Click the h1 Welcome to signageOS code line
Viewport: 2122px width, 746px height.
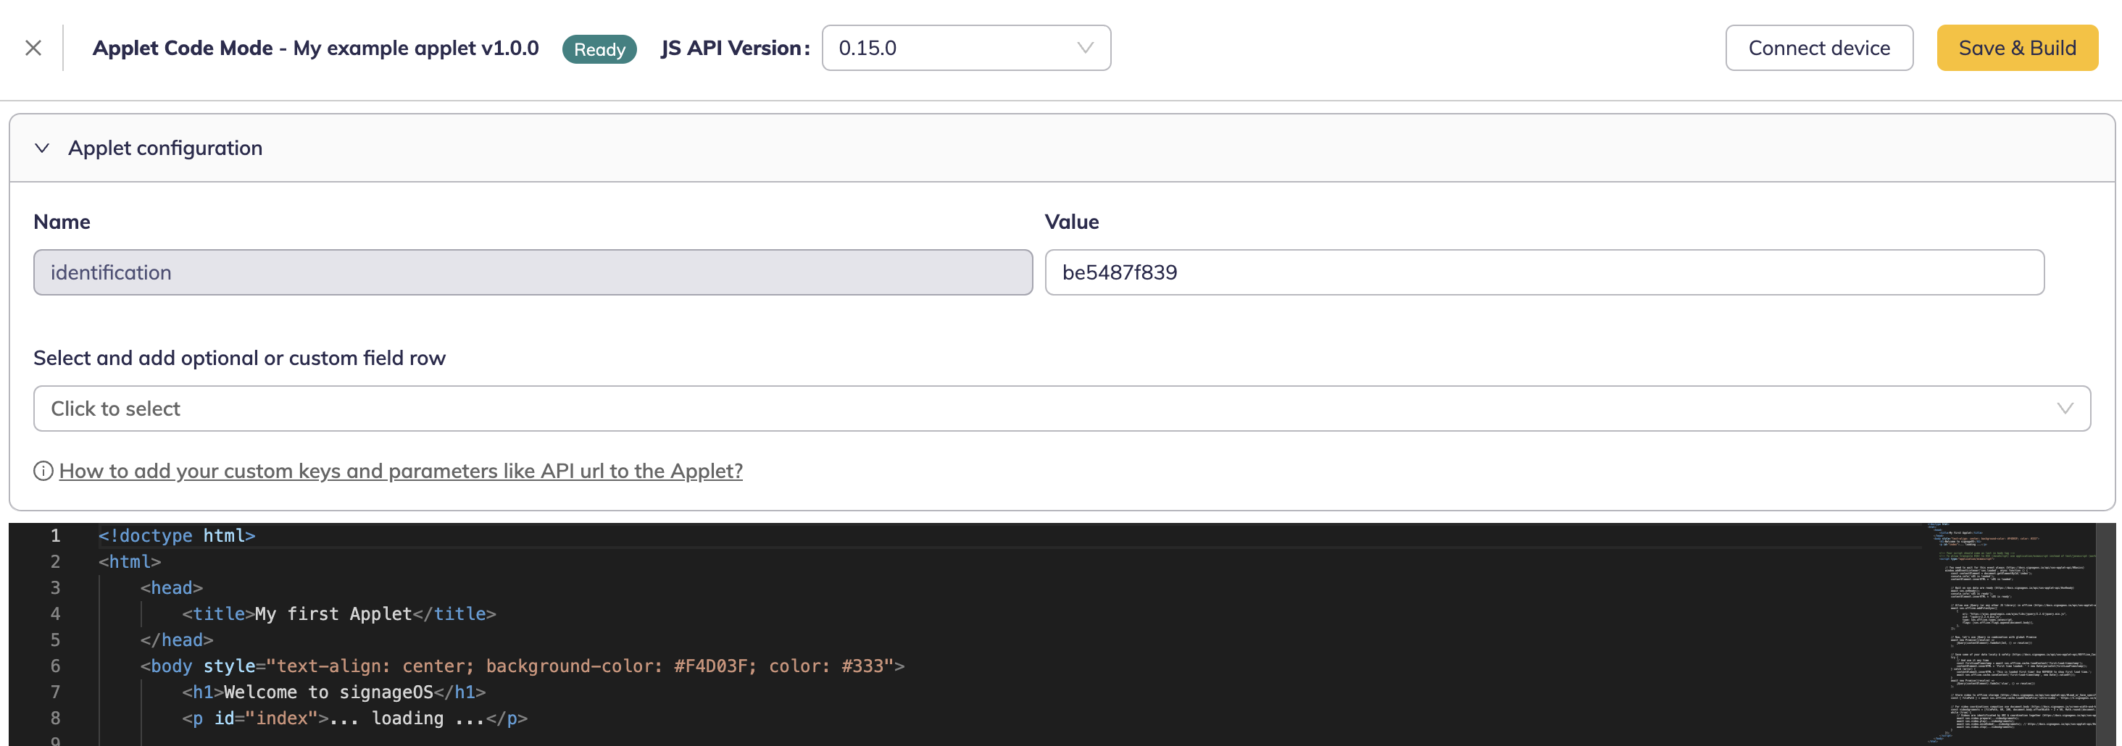(333, 692)
